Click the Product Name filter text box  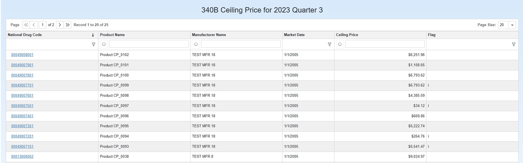pos(149,44)
